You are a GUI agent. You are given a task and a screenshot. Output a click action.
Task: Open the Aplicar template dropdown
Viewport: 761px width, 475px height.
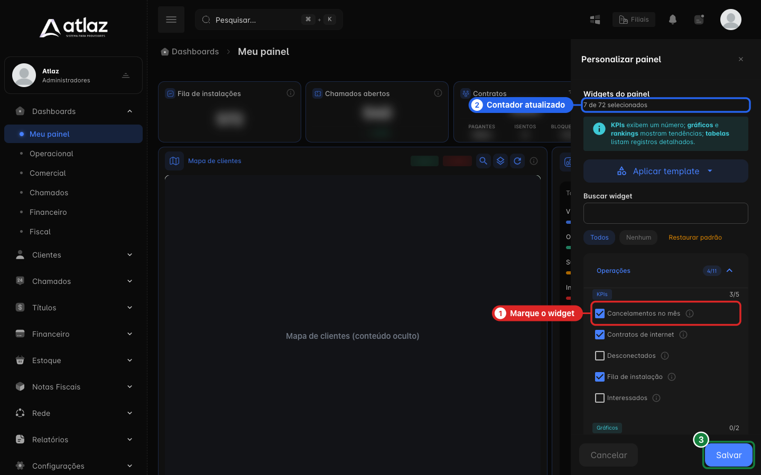[x=666, y=171]
